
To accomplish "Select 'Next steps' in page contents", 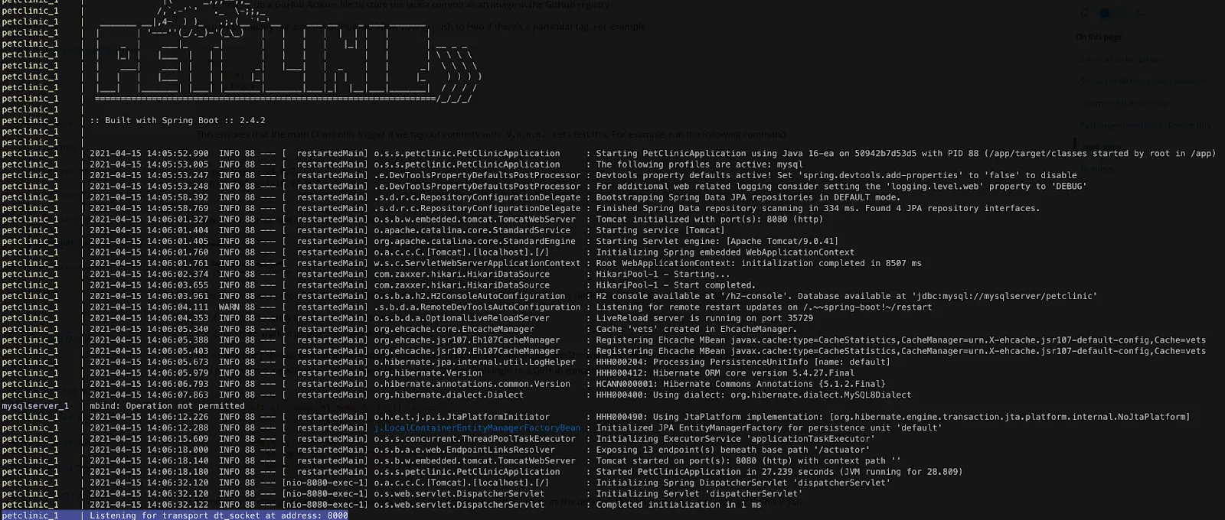I will tap(1101, 147).
